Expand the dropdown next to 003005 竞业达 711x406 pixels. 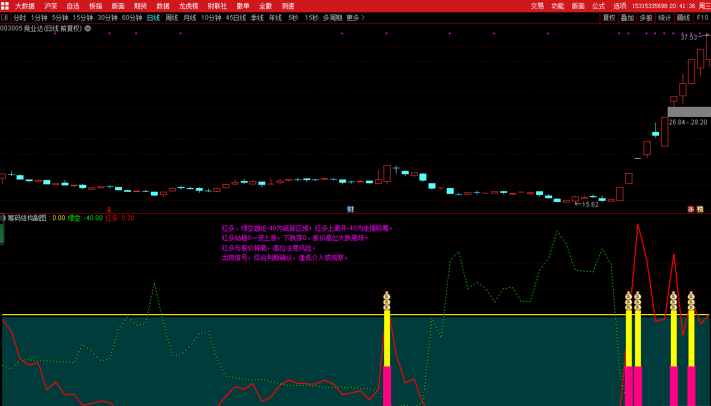88,28
